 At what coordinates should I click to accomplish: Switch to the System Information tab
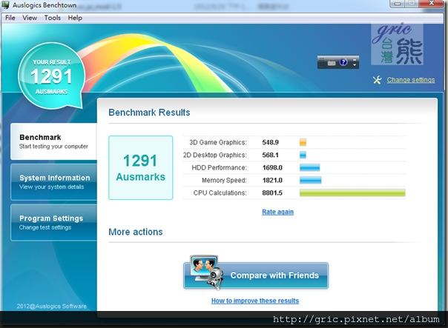click(53, 182)
